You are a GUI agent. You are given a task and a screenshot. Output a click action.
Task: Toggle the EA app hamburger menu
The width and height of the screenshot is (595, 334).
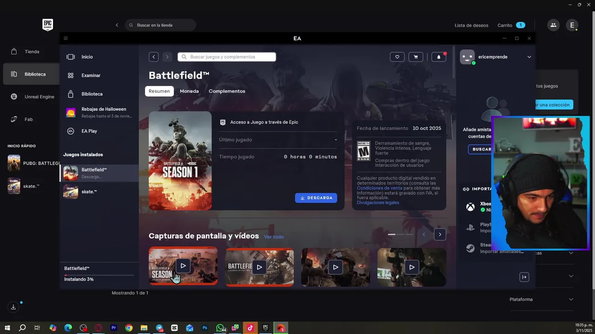coord(66,39)
